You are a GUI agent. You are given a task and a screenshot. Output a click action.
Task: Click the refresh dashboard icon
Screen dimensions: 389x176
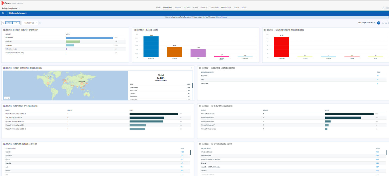[x=382, y=23]
